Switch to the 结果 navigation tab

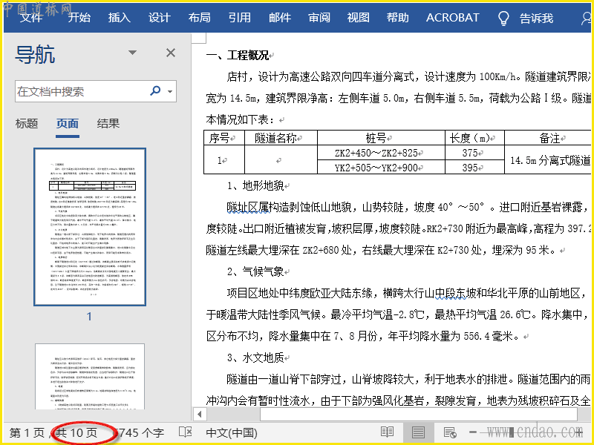tap(108, 124)
